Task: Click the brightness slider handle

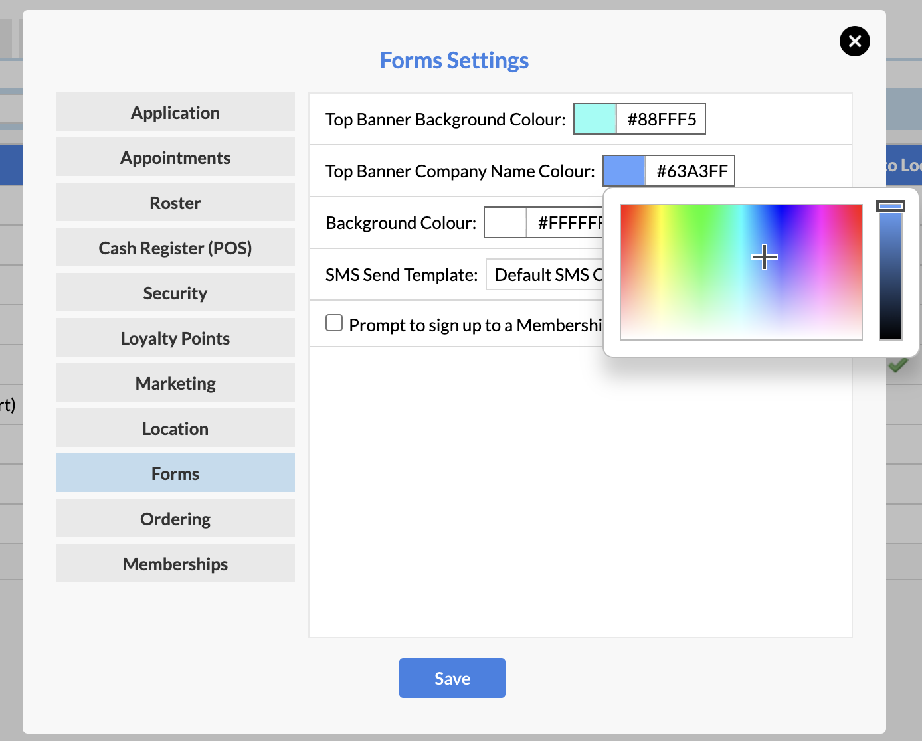Action: pos(890,206)
